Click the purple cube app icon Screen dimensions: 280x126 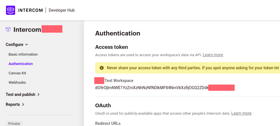8,29
